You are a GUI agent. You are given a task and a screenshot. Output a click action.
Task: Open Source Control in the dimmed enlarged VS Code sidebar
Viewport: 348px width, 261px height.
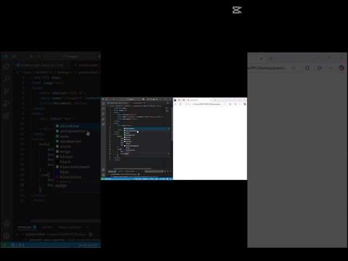coord(7,91)
